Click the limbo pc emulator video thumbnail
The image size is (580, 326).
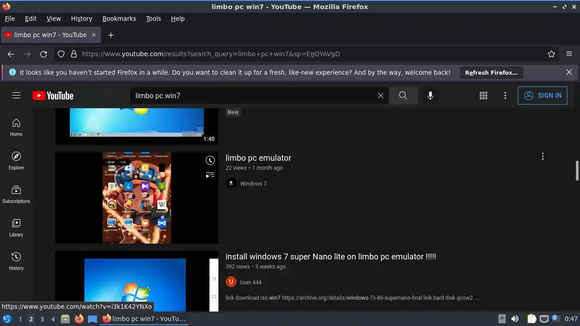(x=137, y=198)
